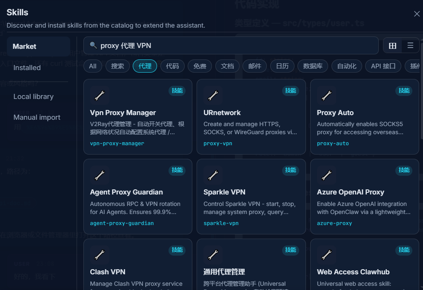Click the Sparkle VPN wrench icon
Screen dimensions: 423x290
(x=213, y=175)
